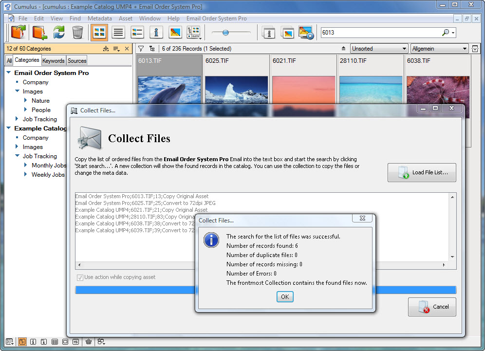Collapse the Email Order System Pro category tree
Image resolution: width=485 pixels, height=351 pixels.
(x=9, y=73)
